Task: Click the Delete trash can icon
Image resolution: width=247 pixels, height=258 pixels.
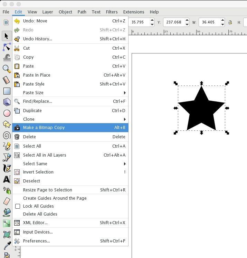Action: (17, 137)
